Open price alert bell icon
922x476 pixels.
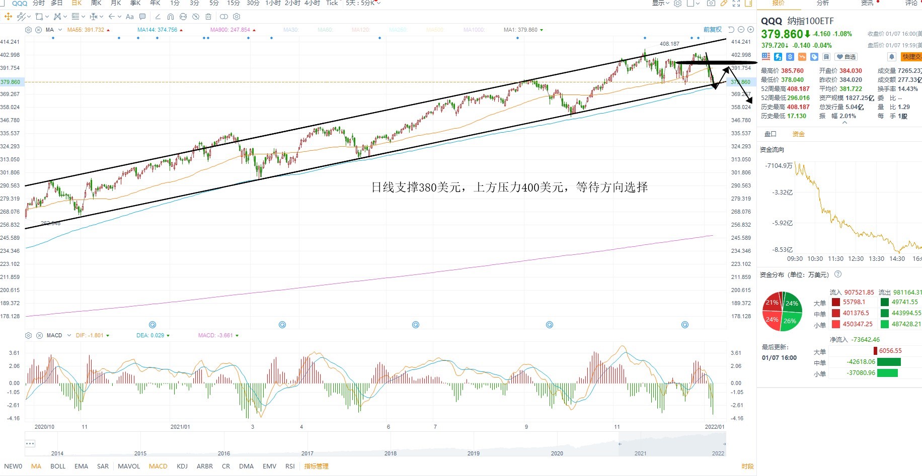(x=891, y=57)
